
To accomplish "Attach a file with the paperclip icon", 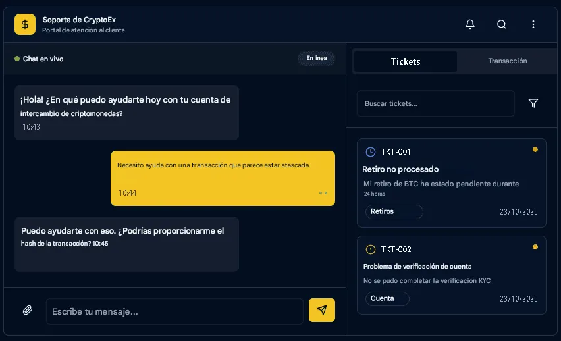I will (28, 310).
